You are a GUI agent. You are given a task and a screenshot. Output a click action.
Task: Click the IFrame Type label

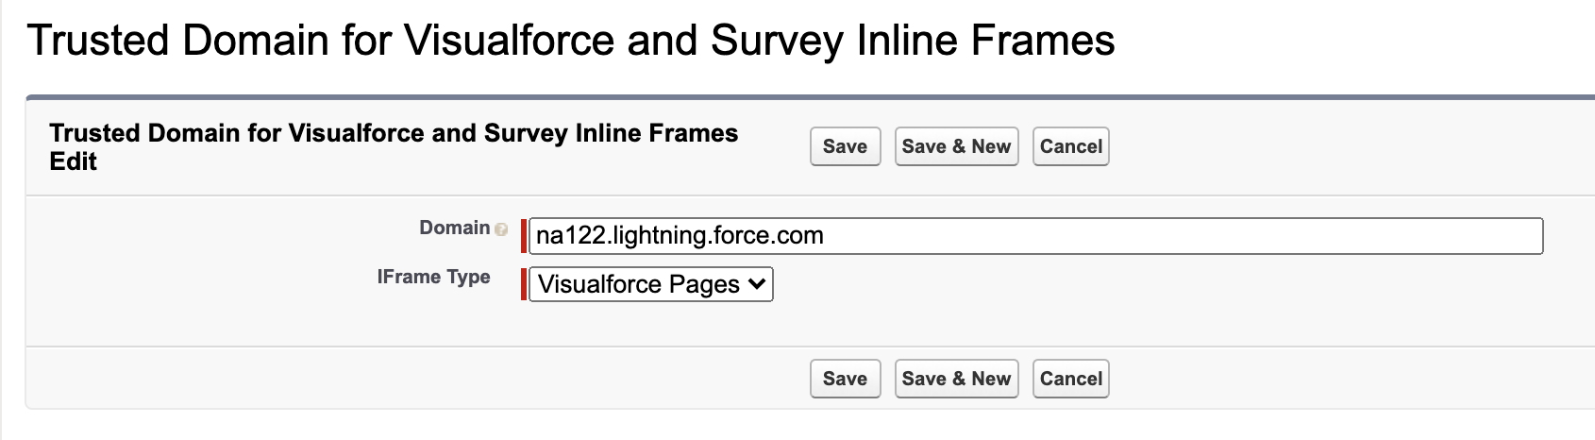433,277
